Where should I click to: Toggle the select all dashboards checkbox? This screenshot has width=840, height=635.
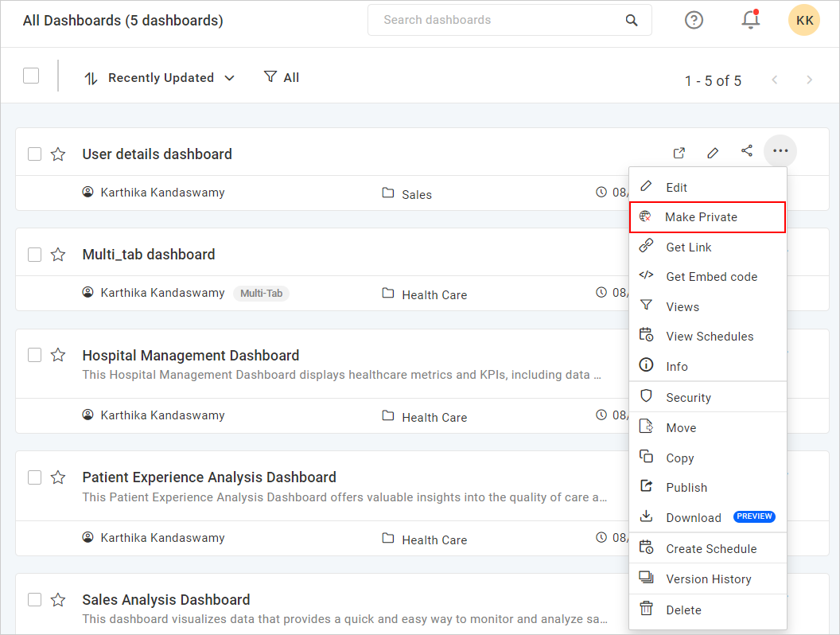[31, 76]
